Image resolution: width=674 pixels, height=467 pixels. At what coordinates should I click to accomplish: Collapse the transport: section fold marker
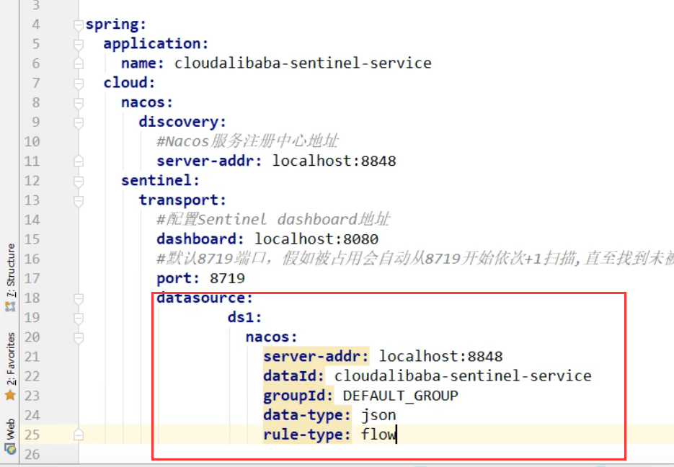tap(79, 200)
